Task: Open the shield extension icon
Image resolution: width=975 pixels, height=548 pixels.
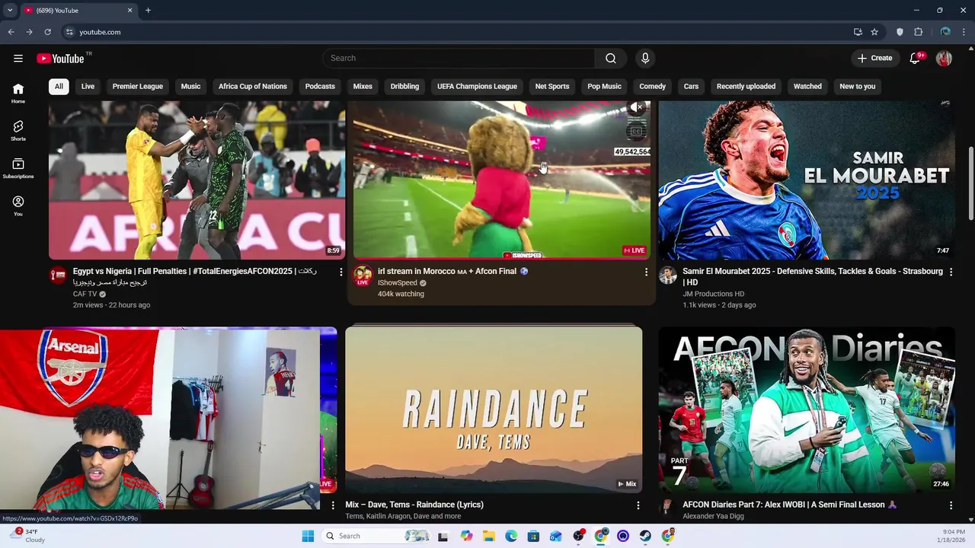Action: coord(900,32)
